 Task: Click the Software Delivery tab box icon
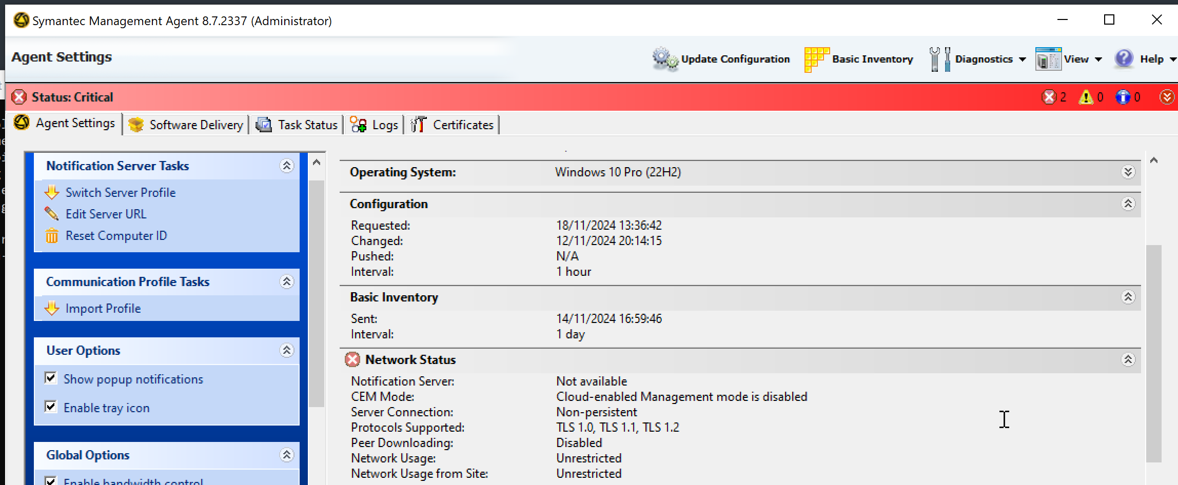136,125
